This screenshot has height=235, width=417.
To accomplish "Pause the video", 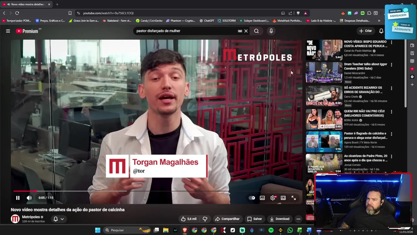I will (18, 198).
